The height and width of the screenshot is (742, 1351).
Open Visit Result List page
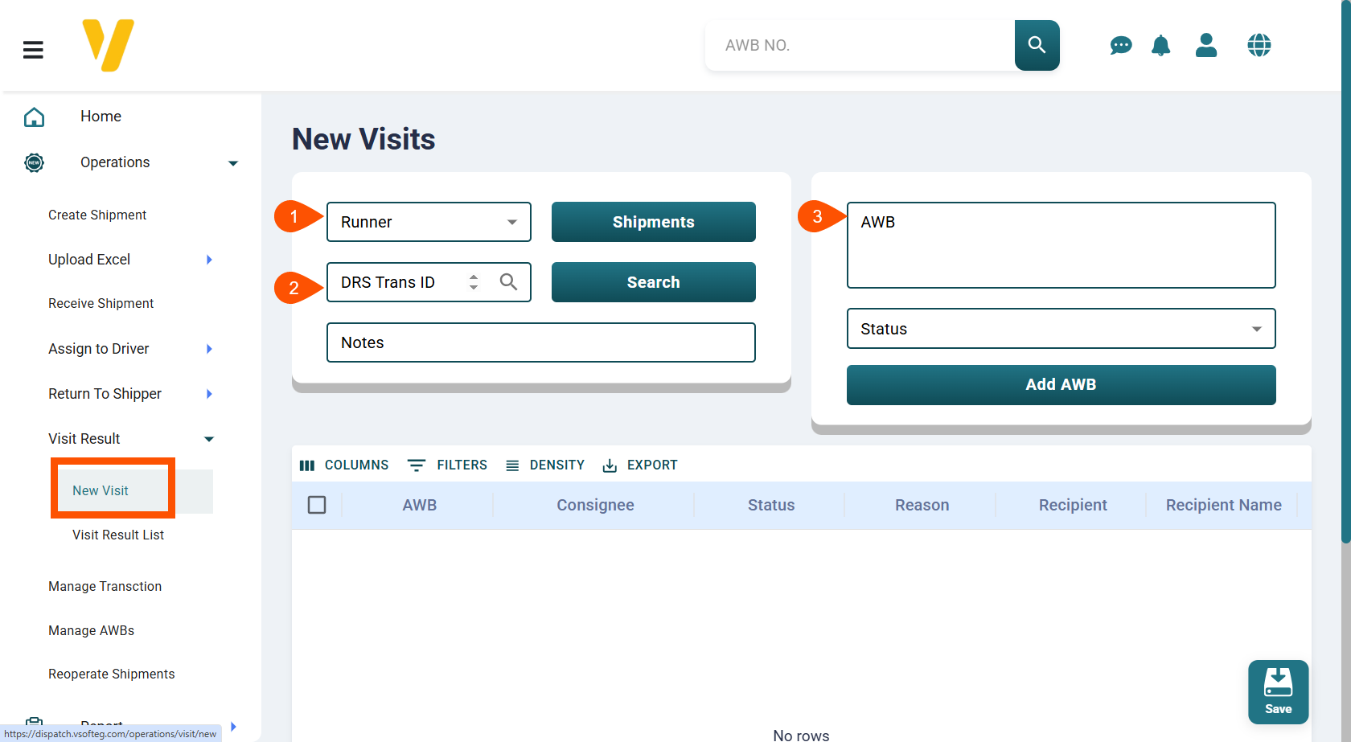118,535
